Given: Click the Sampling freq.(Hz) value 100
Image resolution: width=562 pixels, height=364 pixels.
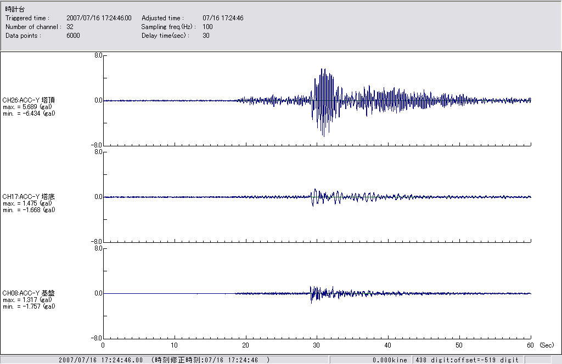Looking at the screenshot, I should [x=207, y=27].
